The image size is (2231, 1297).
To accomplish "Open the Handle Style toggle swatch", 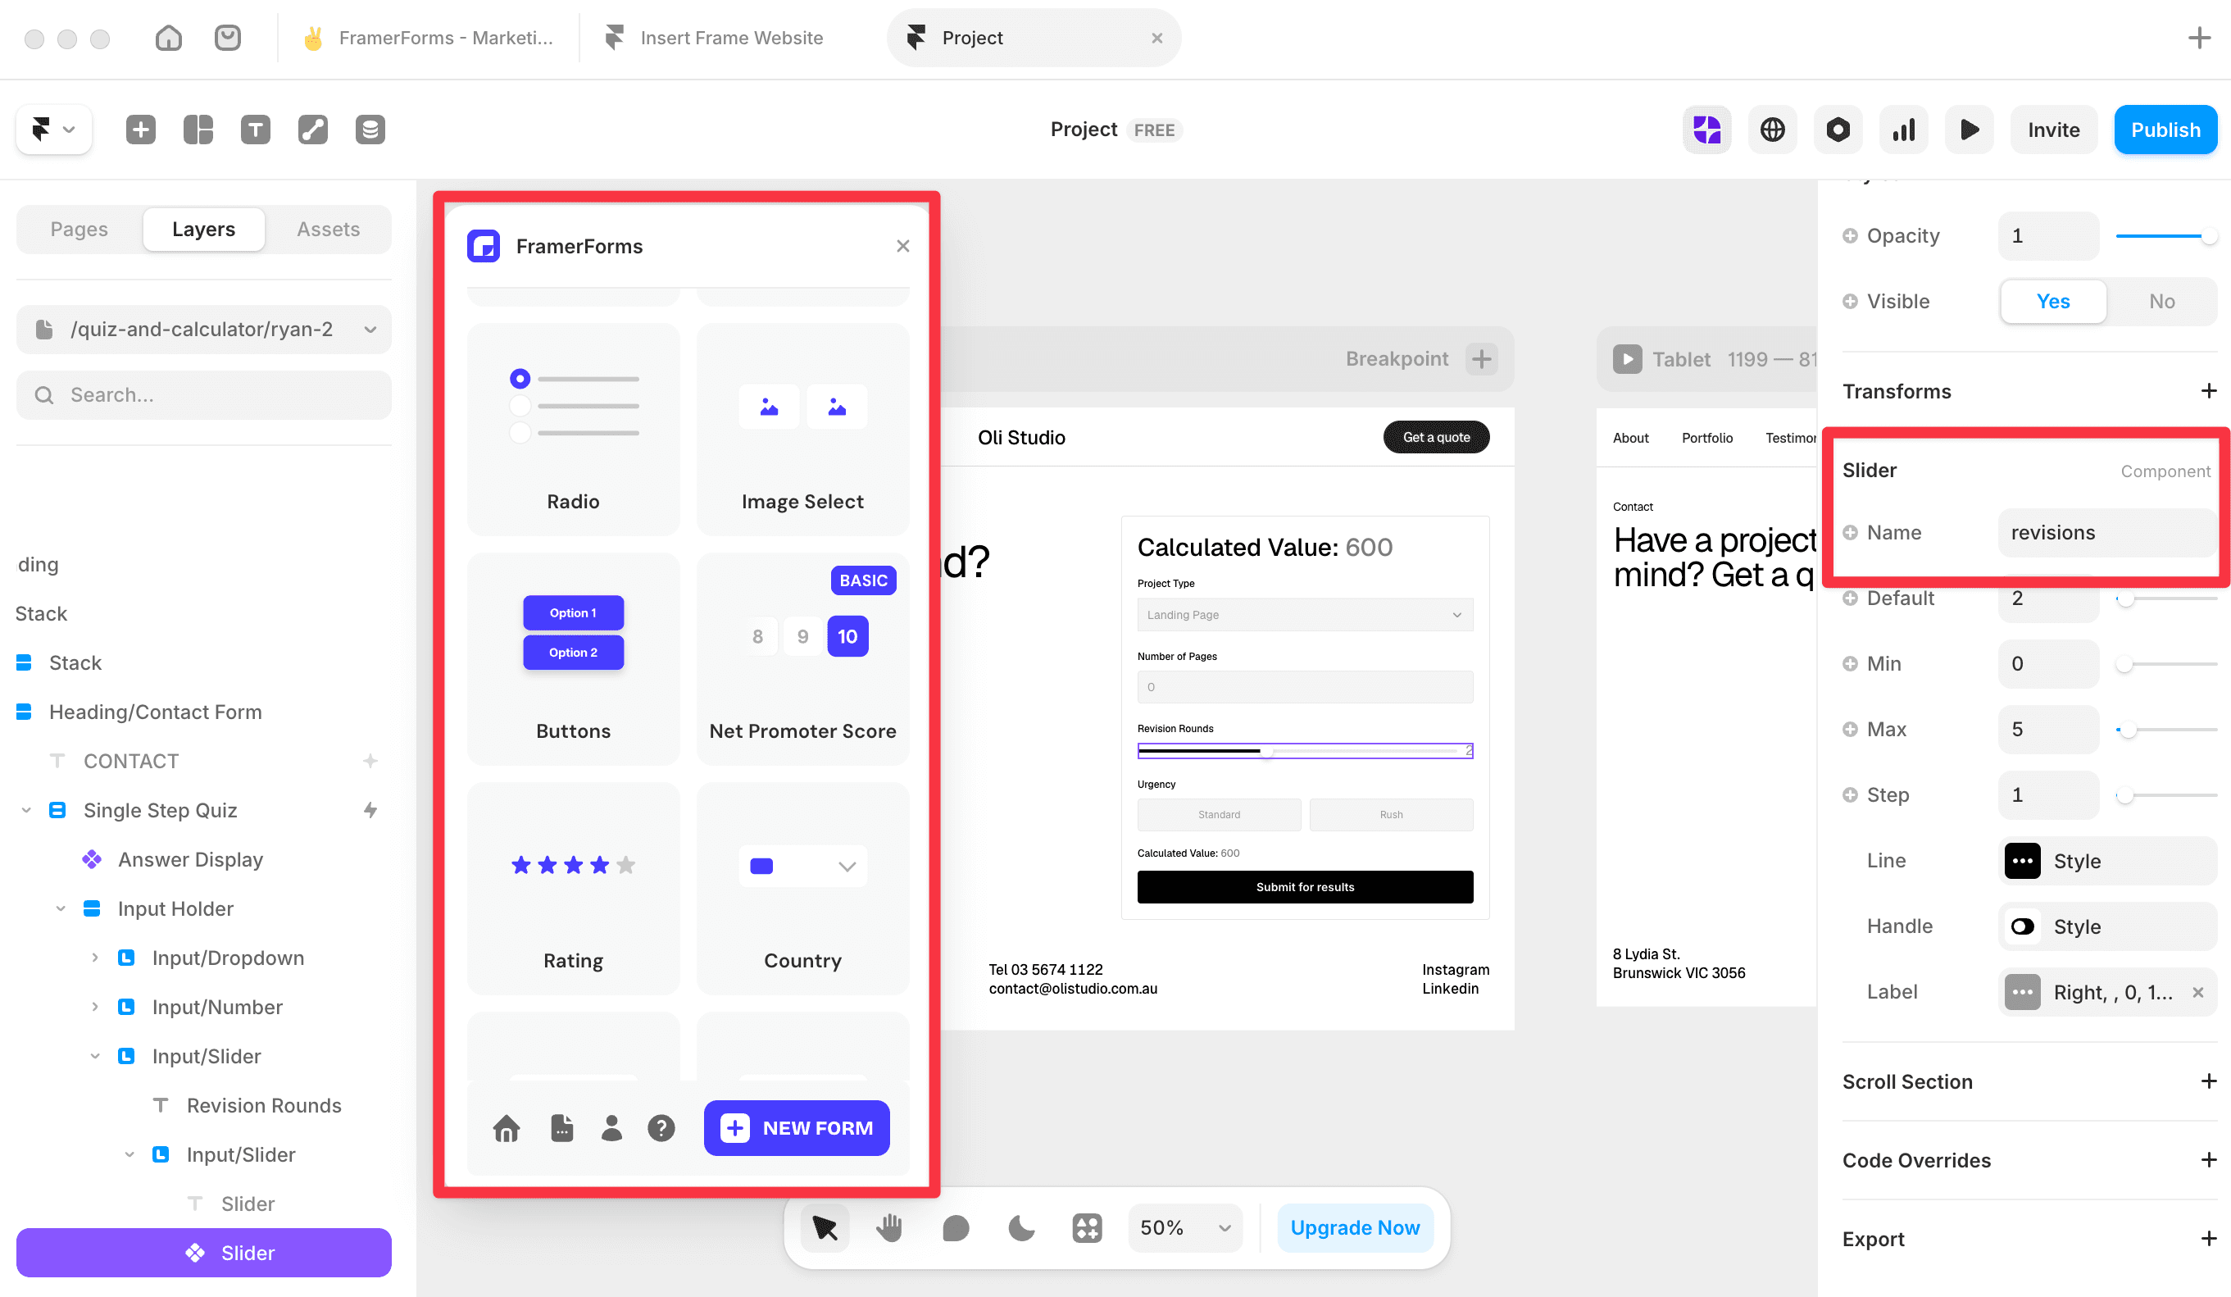I will [2022, 926].
